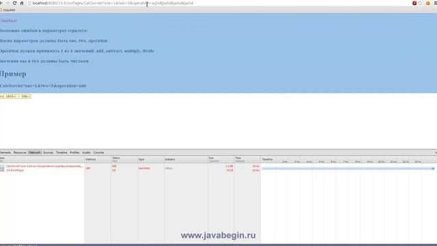Screen dimensions: 437x246
Task: Sort requests by the Time column header
Action: 247,159
